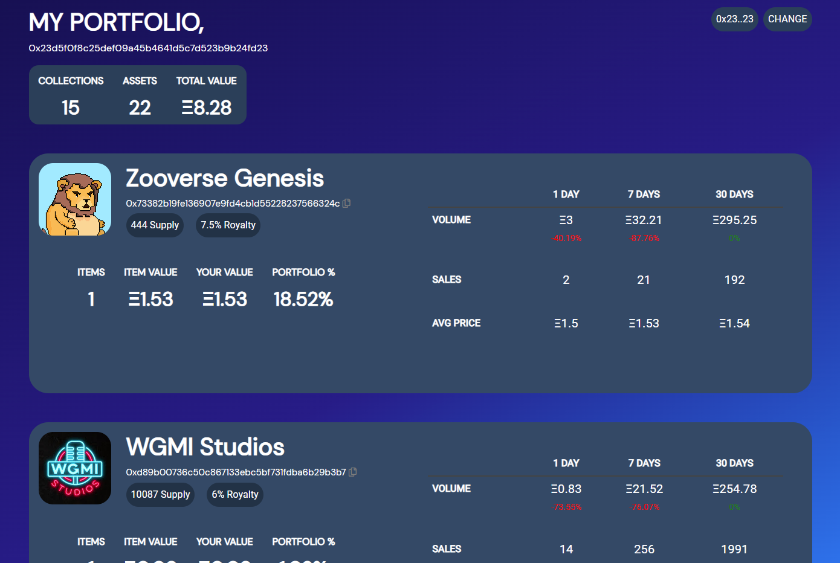This screenshot has height=563, width=840.
Task: Click Zooverse Genesis ITEM VALUE label
Action: (x=150, y=272)
